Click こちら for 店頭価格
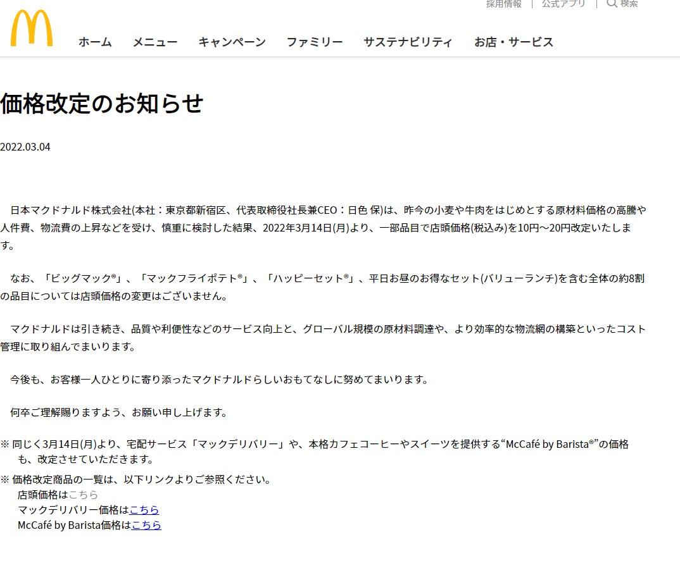This screenshot has width=680, height=575. (83, 495)
